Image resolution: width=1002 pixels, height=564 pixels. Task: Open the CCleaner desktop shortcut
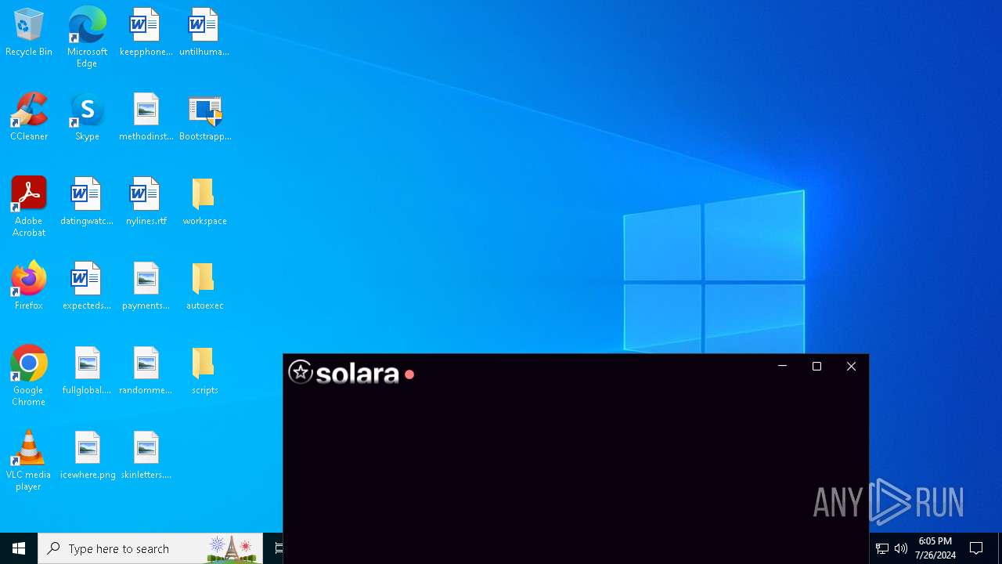(29, 117)
